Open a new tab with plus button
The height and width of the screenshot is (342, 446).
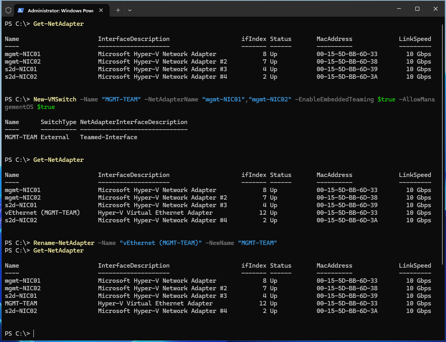point(118,10)
